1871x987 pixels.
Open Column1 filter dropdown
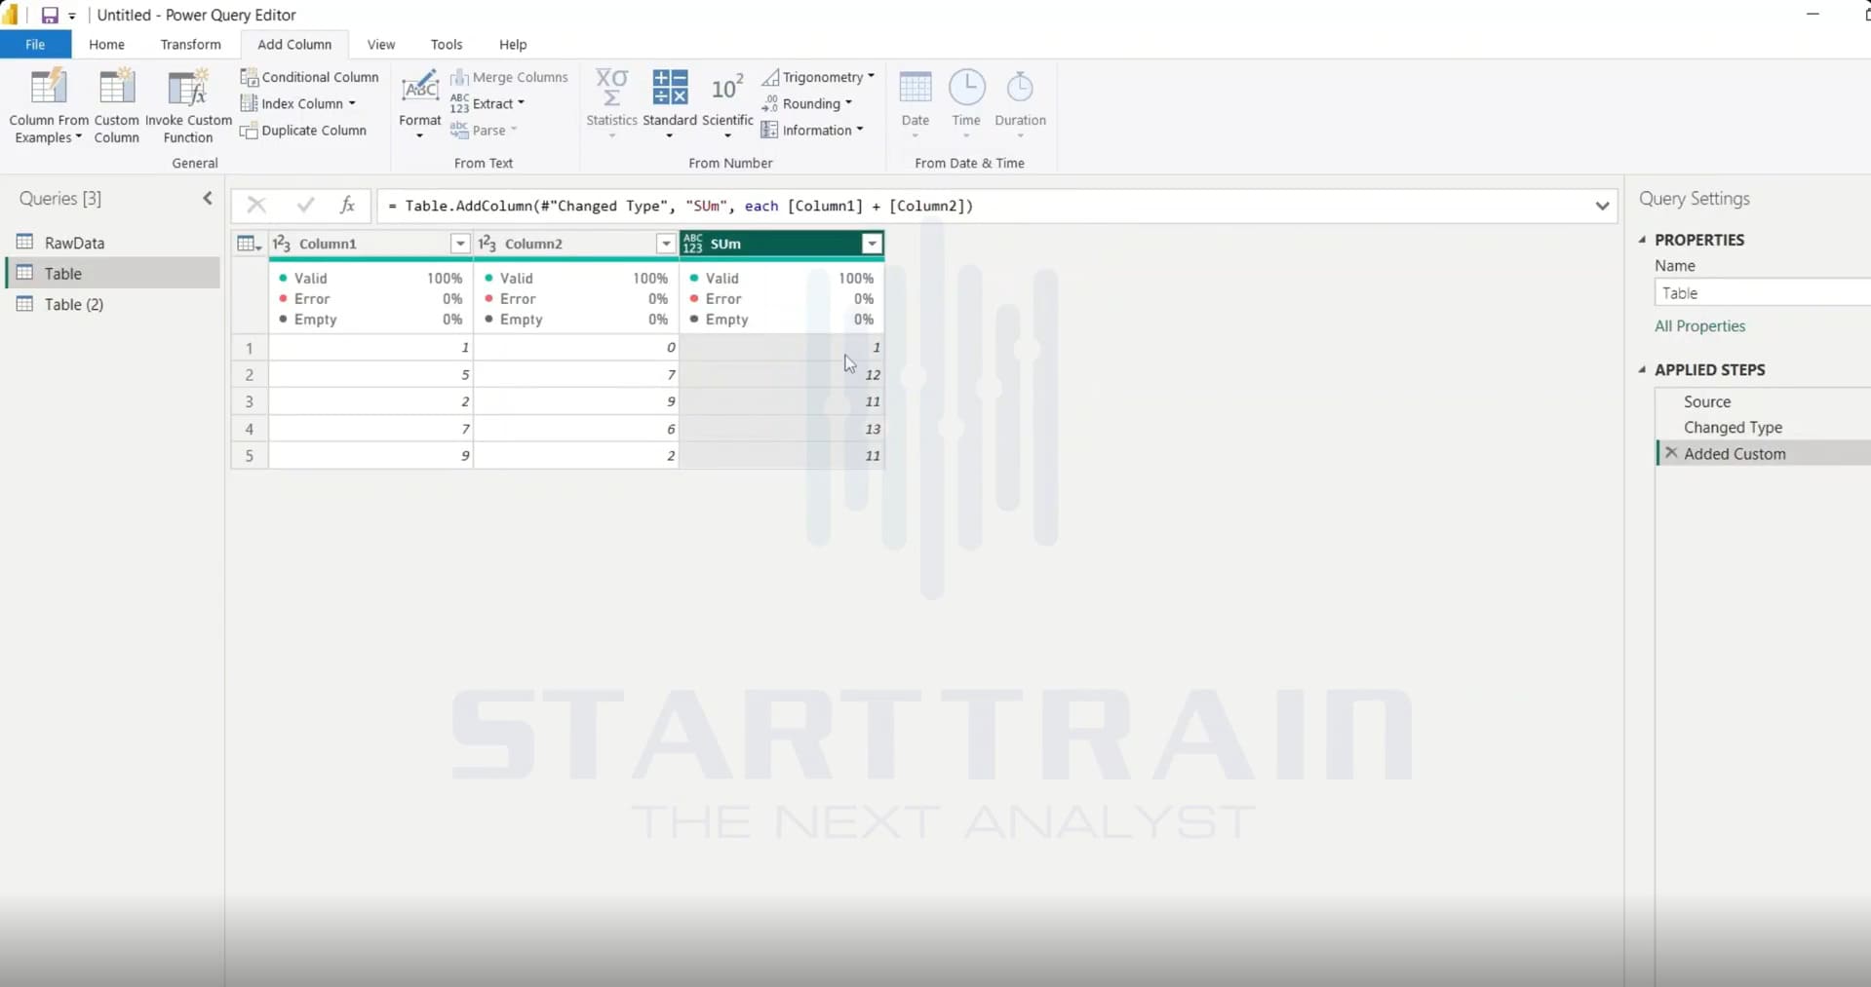pyautogui.click(x=460, y=244)
